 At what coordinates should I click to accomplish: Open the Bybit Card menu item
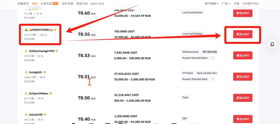click(x=97, y=4)
